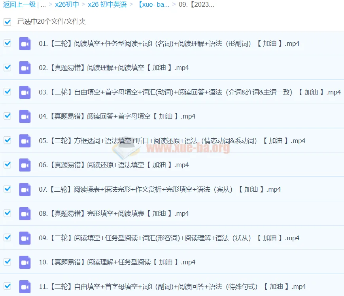Click video icon for file 07 阅读填表
This screenshot has height=296, width=344.
pyautogui.click(x=25, y=189)
